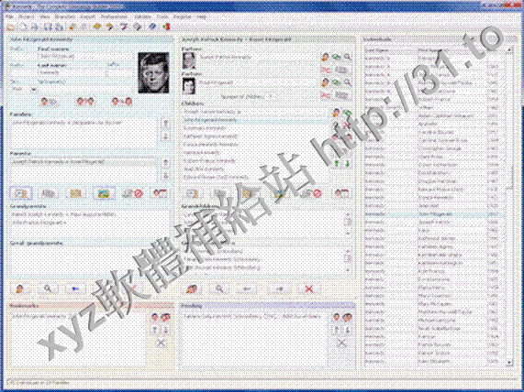The width and height of the screenshot is (524, 392).
Task: Click person button under individual panel
Action: pos(20,289)
